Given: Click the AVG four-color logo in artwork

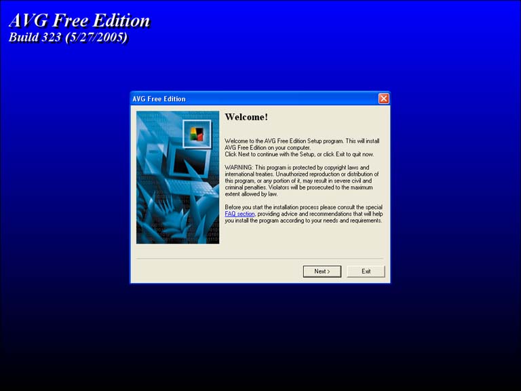Looking at the screenshot, I should click(x=197, y=133).
